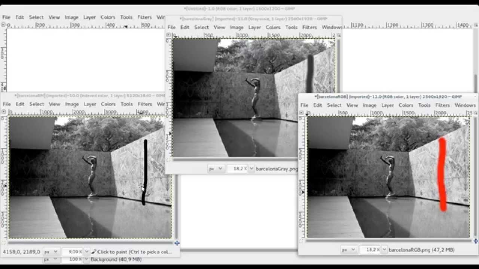Open Filters menu in barcelonaBM window
Screen dimensions: 479x269
coord(145,104)
